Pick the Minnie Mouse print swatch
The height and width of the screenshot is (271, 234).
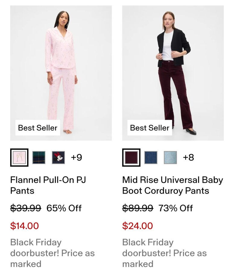tap(58, 157)
